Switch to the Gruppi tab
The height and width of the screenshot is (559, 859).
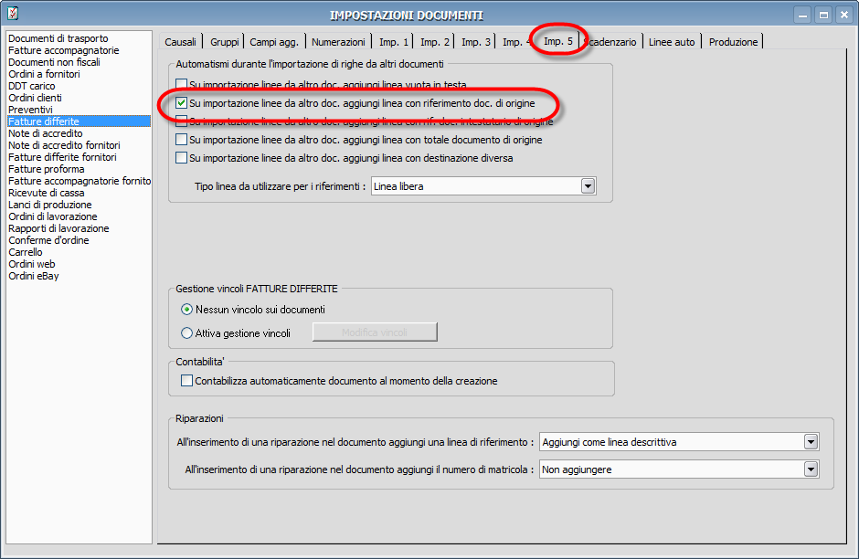pyautogui.click(x=225, y=42)
